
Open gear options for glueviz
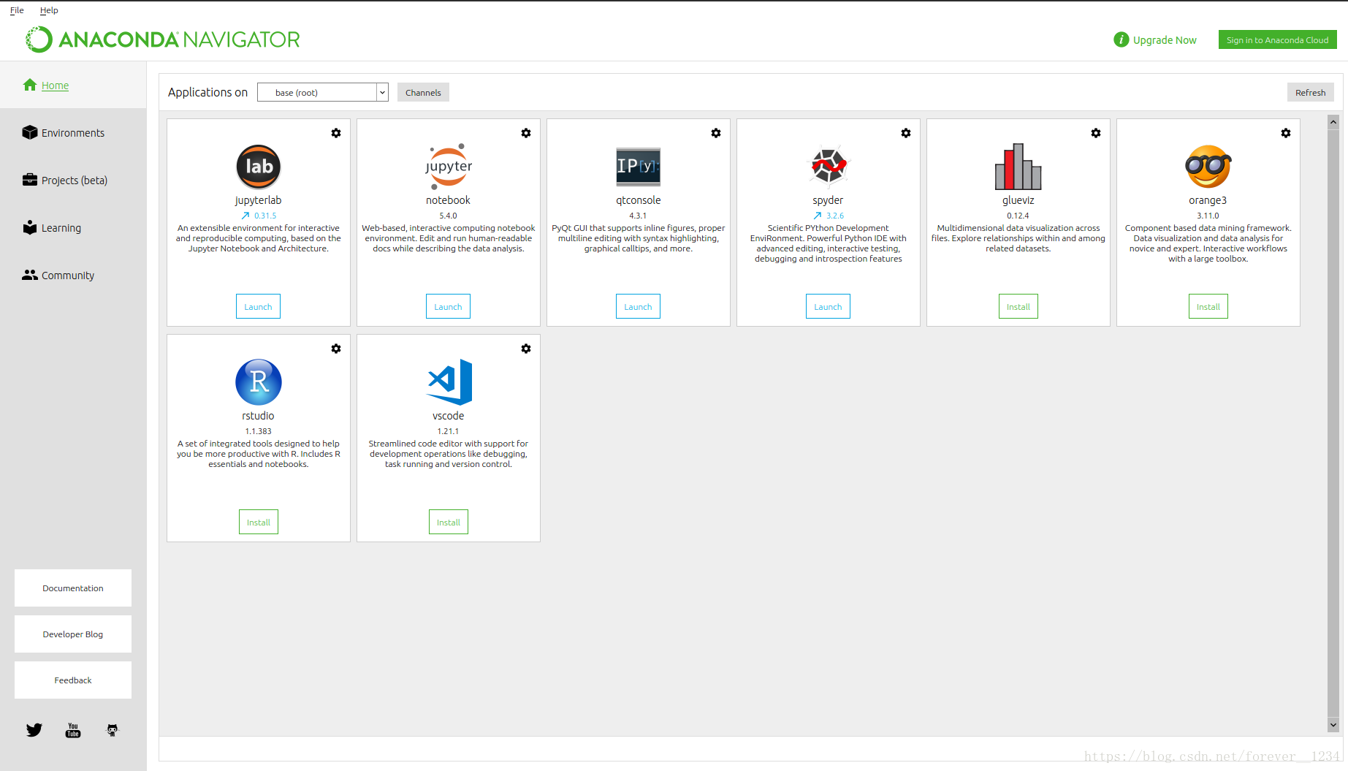pos(1096,133)
